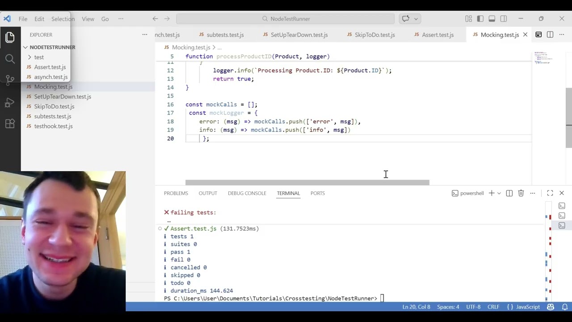Show more menu items ellipsis

click(121, 19)
